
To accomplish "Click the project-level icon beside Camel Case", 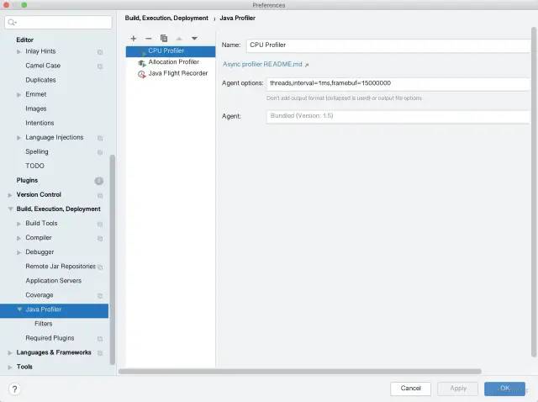I will coord(100,66).
